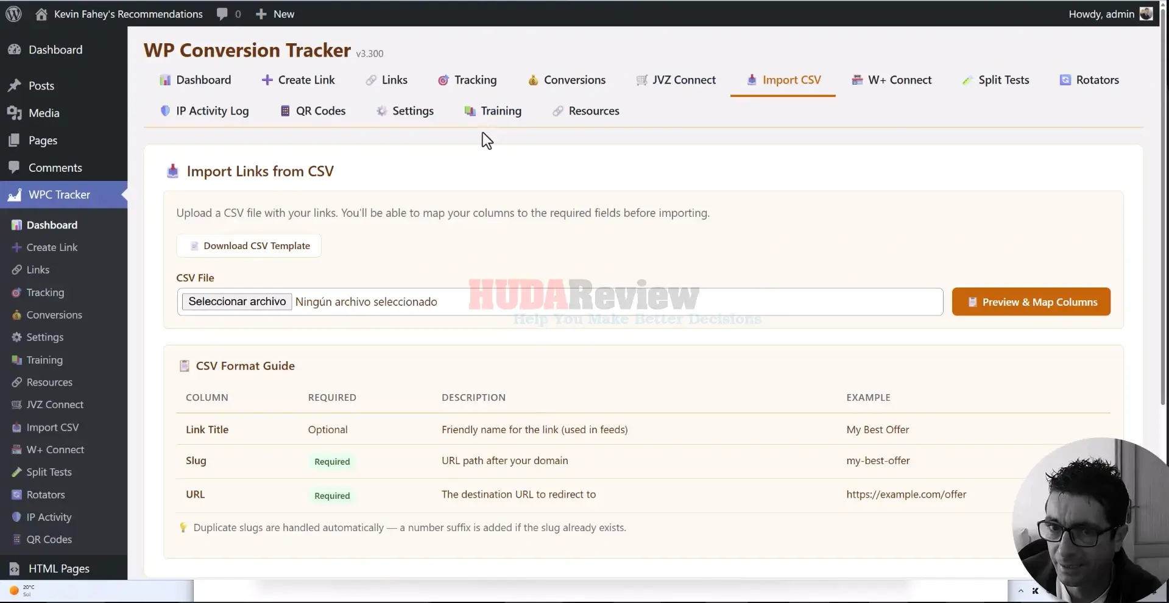Click the Required badge in URL row
This screenshot has width=1169, height=603.
coord(332,496)
